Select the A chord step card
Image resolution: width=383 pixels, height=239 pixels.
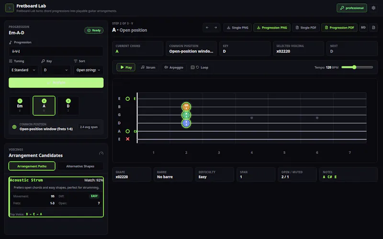[44, 106]
